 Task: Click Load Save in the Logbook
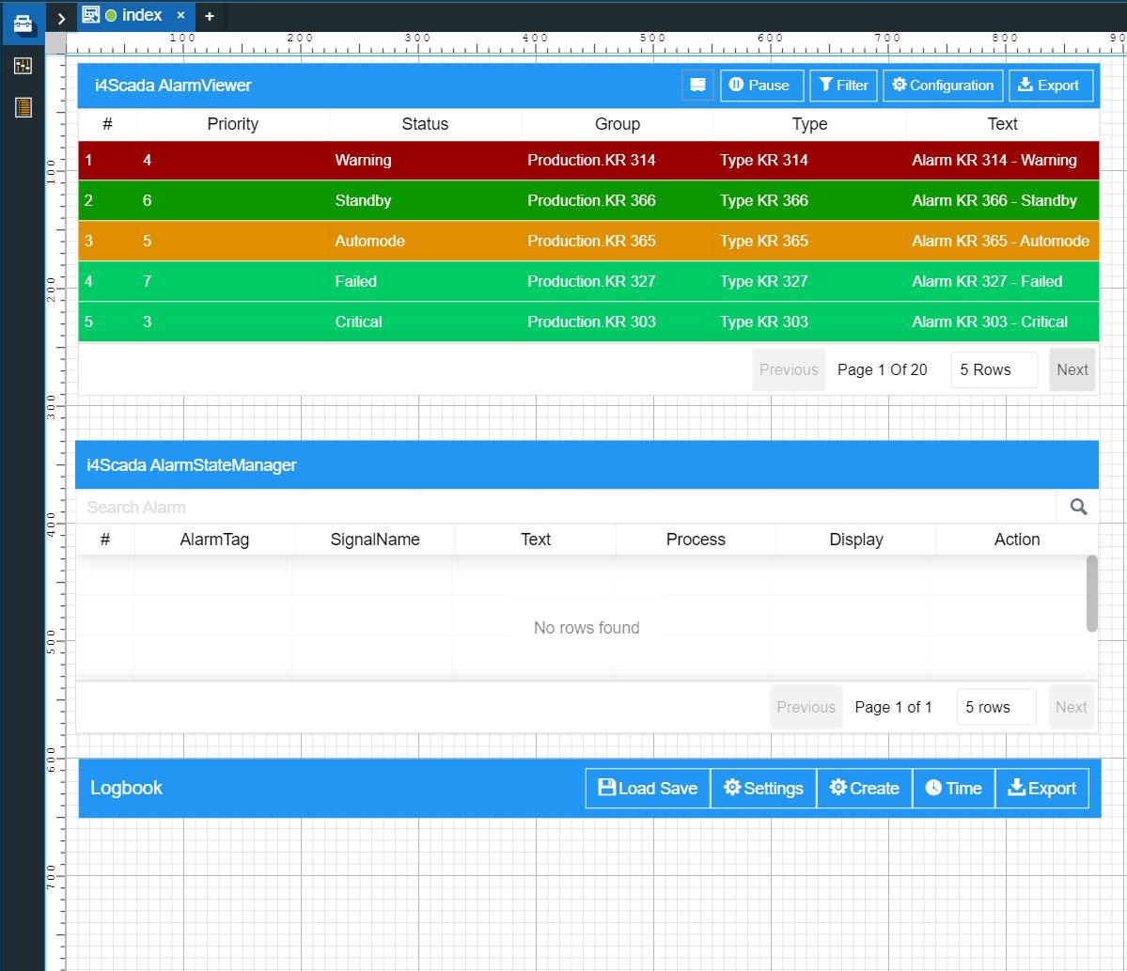[x=648, y=789]
